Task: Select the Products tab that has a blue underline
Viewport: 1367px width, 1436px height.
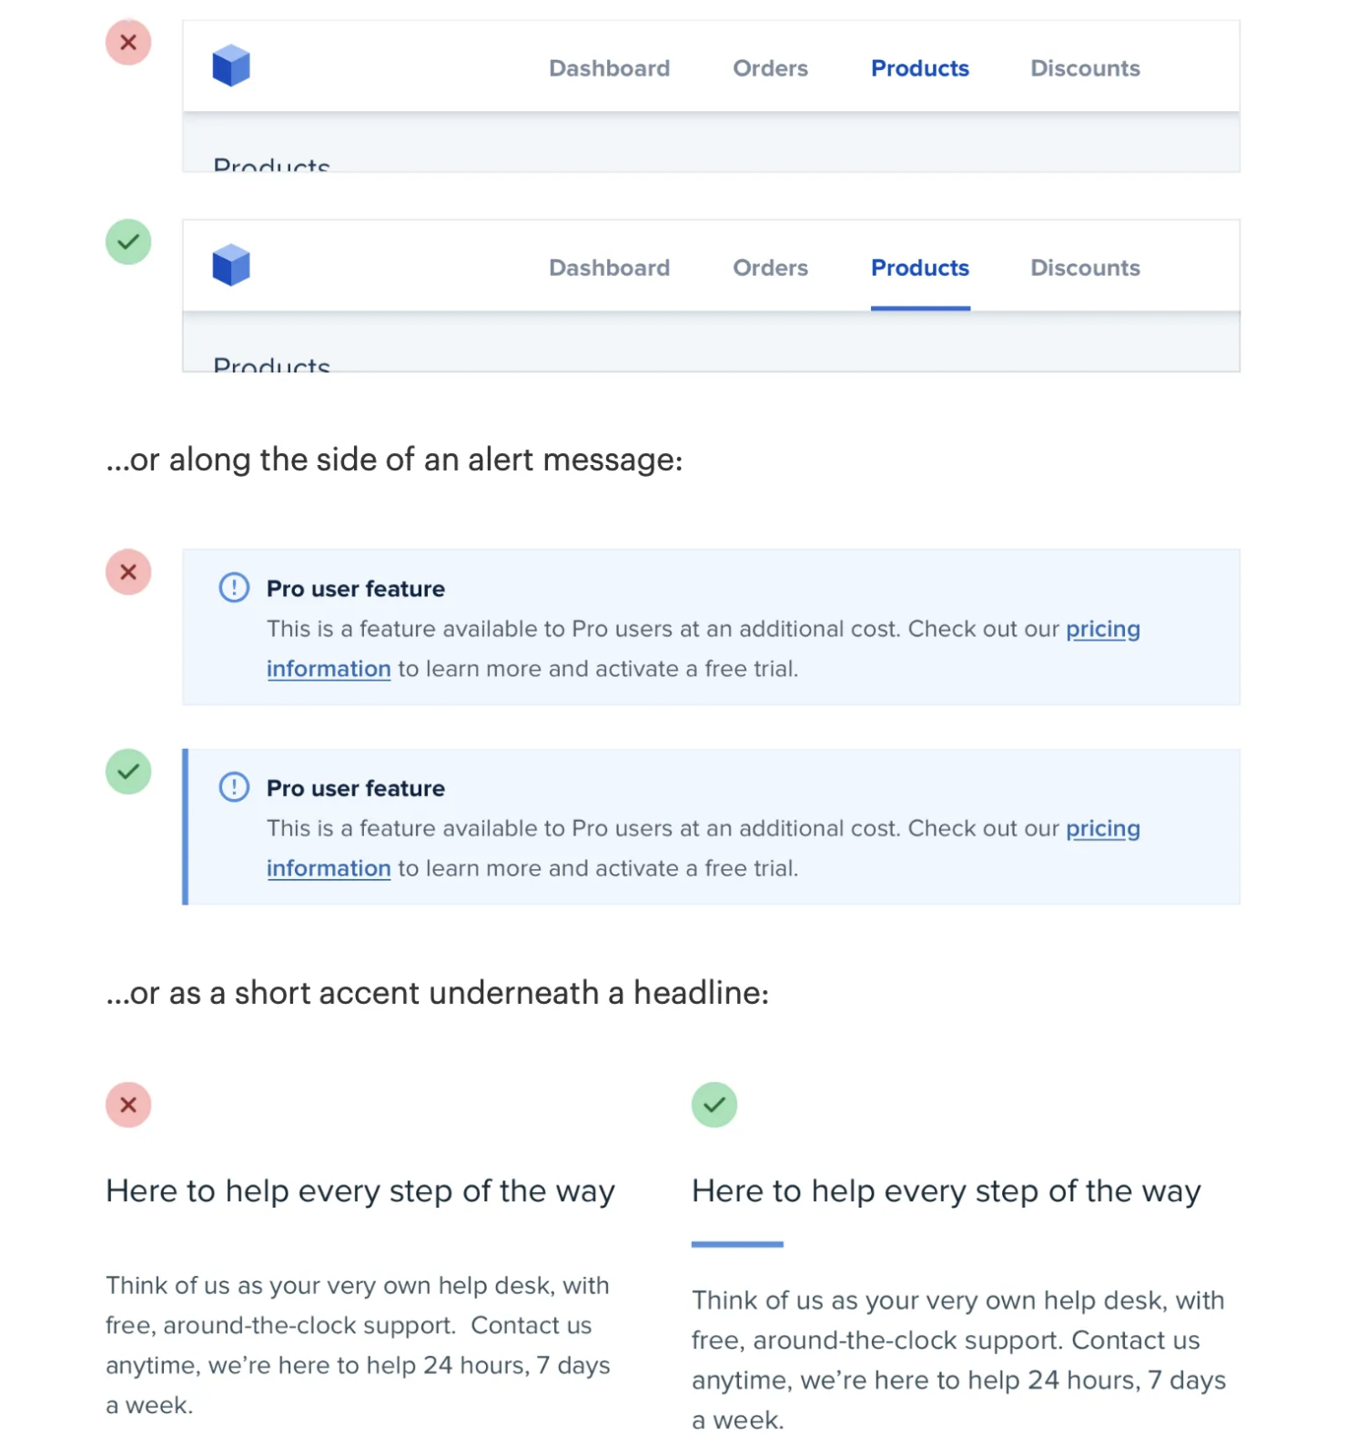Action: coord(919,268)
